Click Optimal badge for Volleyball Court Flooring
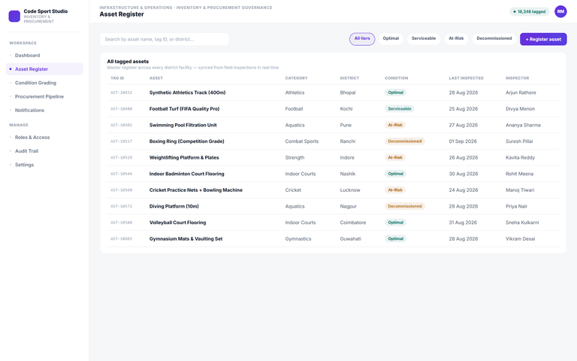 pyautogui.click(x=396, y=223)
